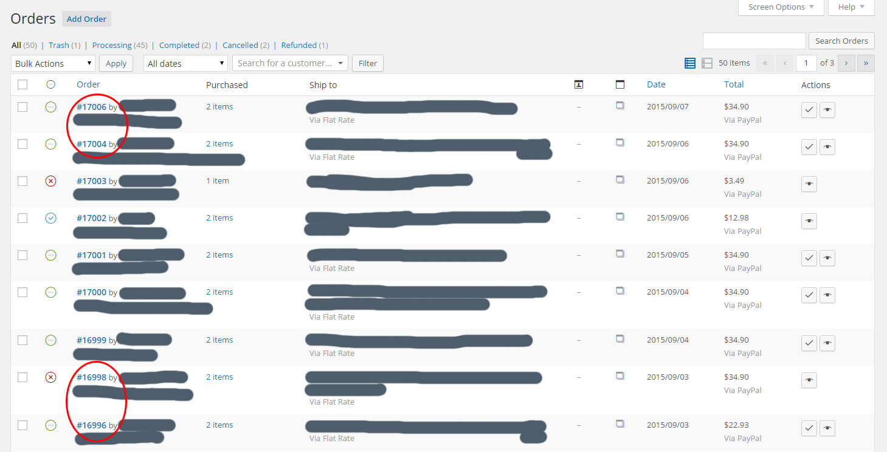Click view eye icon for order #17003
This screenshot has width=887, height=452.
coord(809,184)
